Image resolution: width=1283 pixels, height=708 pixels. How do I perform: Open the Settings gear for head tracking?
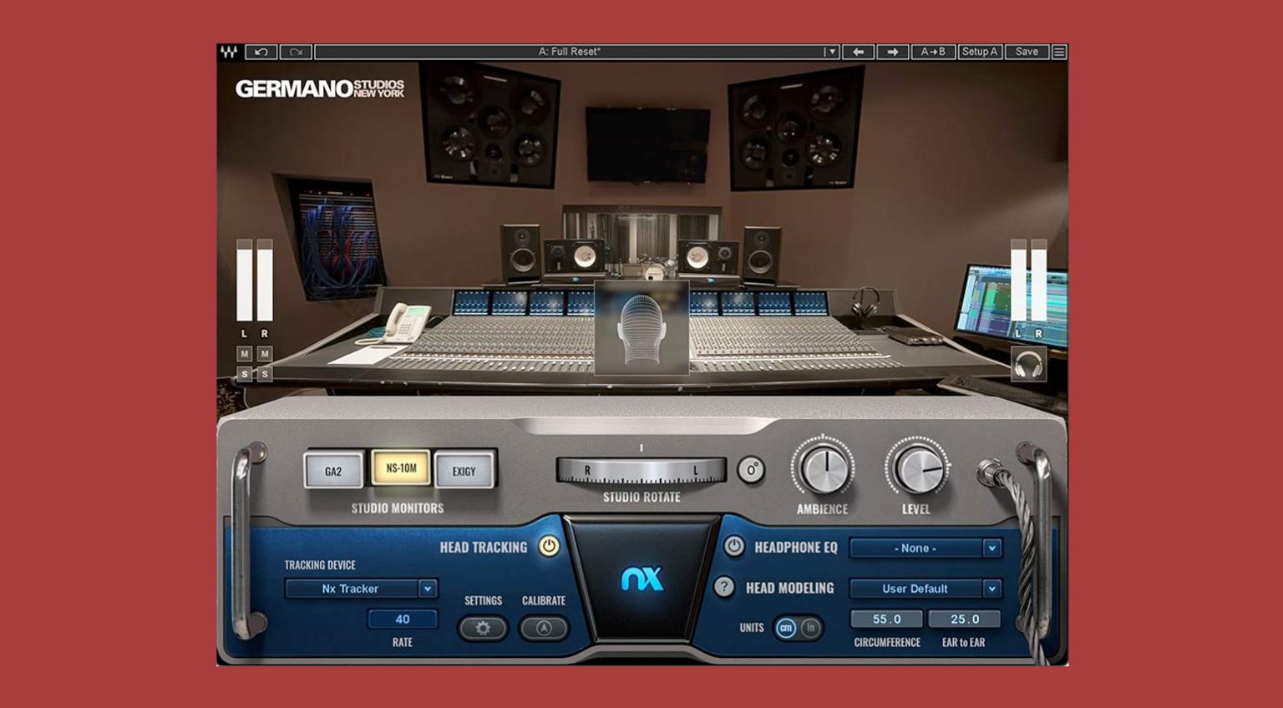[x=483, y=627]
